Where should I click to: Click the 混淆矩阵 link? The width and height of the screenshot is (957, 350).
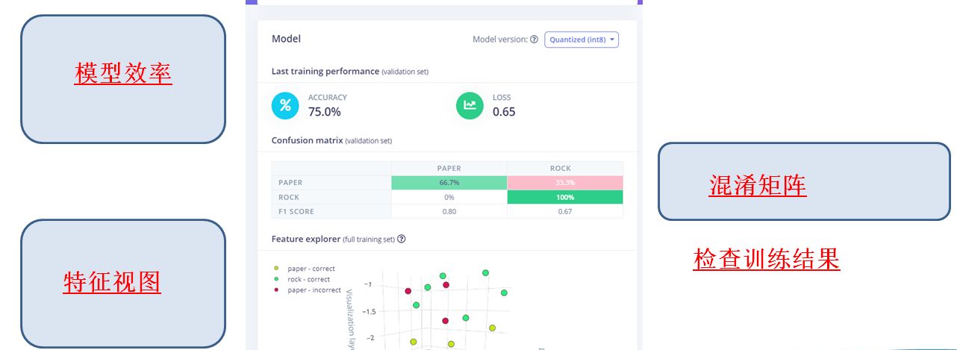[x=758, y=184]
